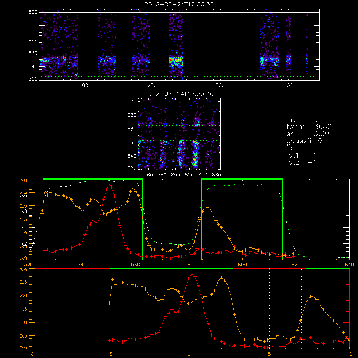Click x-axis label "400" under the top spectrogram
358x358 pixels.
click(288, 85)
